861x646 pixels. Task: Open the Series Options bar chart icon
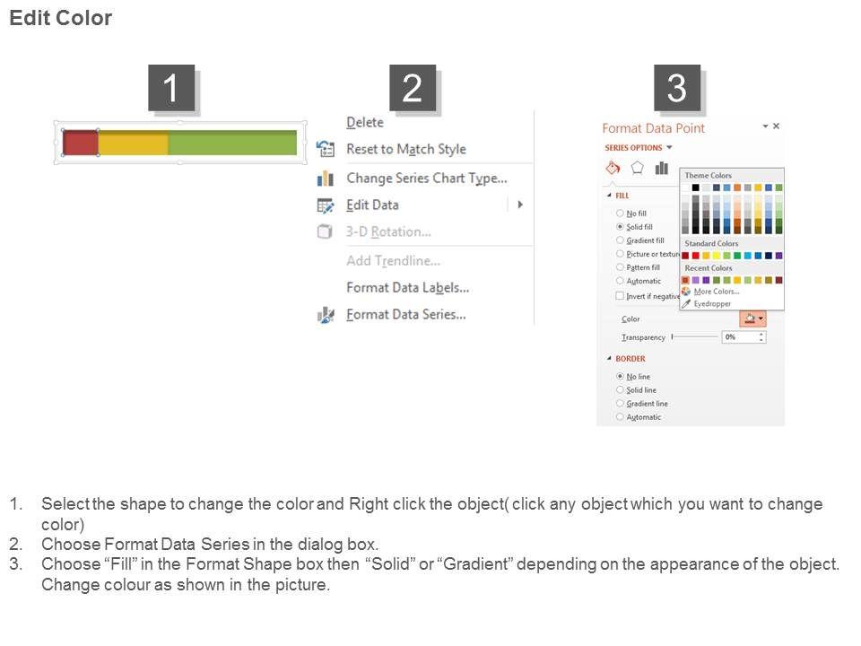(x=662, y=168)
